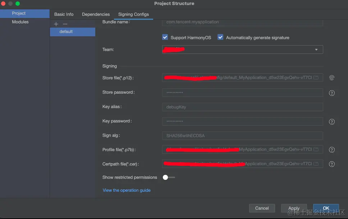Viewport: 348px width, 219px height.
Task: Switch to Basic Info tab
Action: pyautogui.click(x=64, y=14)
